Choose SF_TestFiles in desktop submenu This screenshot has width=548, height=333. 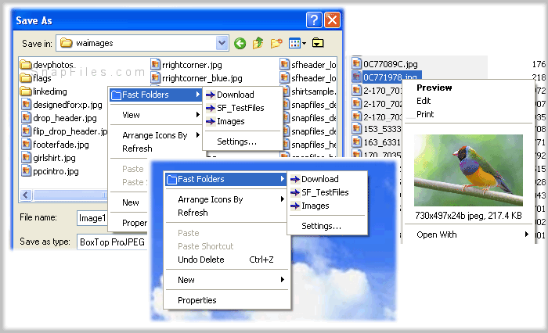pos(327,192)
